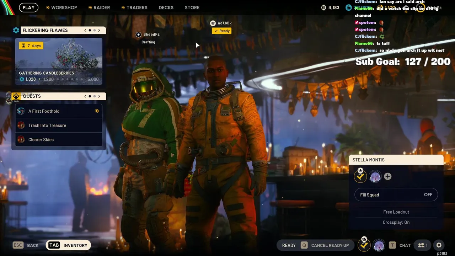Click the Sub Goal 127 / 200 overlay
The height and width of the screenshot is (256, 455).
pyautogui.click(x=403, y=62)
